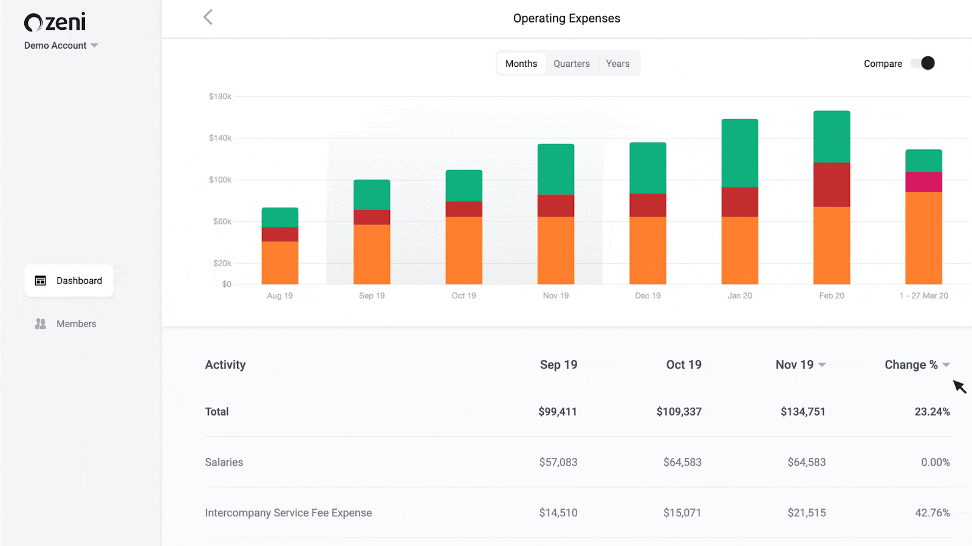Click the Months tab
This screenshot has width=972, height=546.
521,63
